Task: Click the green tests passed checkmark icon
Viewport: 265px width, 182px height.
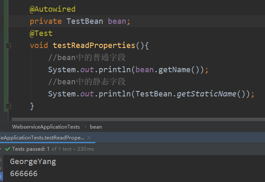Action: coord(8,149)
